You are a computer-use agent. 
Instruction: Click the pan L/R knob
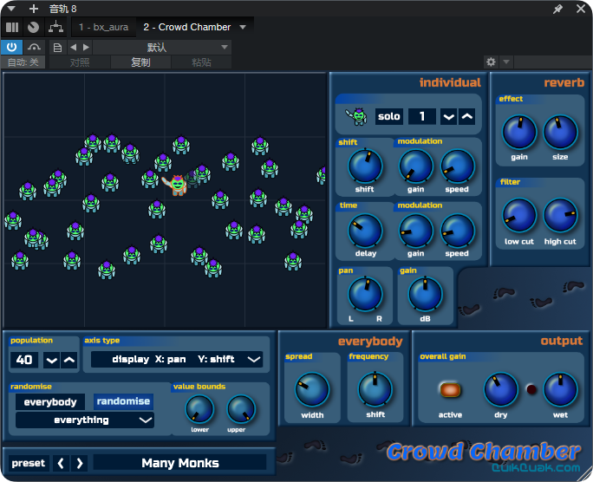[365, 294]
